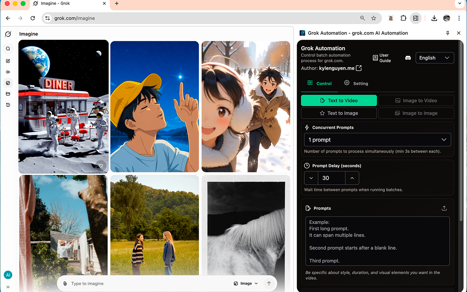
Task: Open the history icon in sidebar
Action: 8,105
